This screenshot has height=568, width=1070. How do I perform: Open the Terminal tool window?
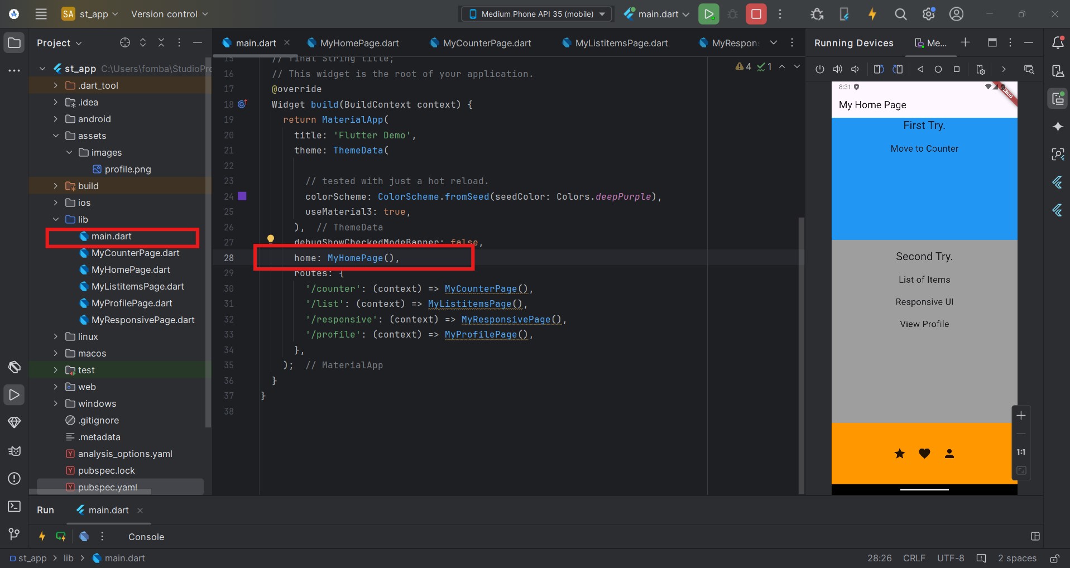click(x=15, y=506)
